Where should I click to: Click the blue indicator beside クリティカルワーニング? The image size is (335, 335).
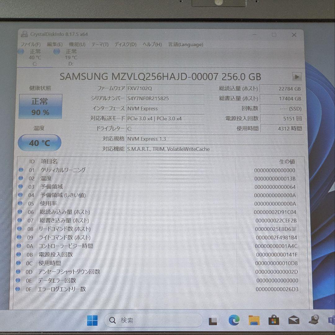[x=21, y=170]
